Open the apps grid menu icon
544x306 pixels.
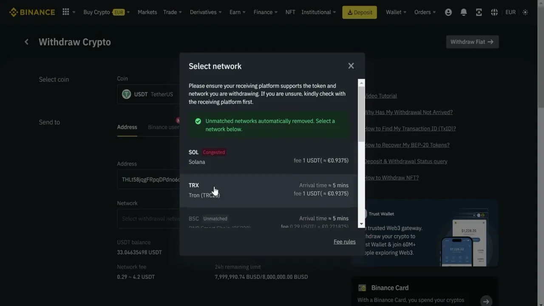pos(66,12)
